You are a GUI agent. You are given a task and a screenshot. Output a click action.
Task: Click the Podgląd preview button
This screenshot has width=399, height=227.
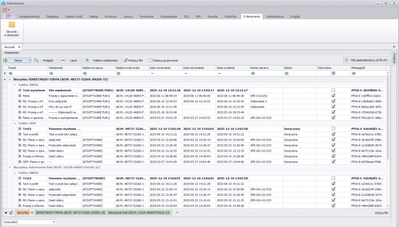[46, 60]
